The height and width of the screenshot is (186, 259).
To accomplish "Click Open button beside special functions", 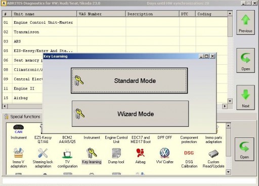I will point(244,149).
